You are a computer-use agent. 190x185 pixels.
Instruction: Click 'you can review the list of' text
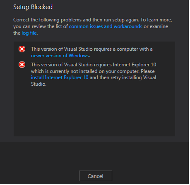(x=41, y=26)
